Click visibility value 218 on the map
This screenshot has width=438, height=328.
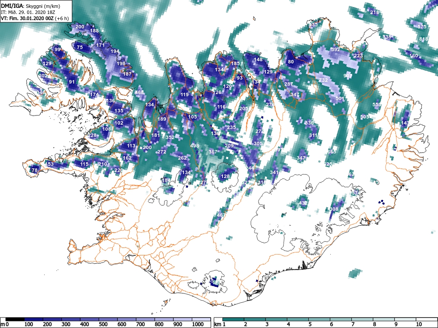(374, 12)
